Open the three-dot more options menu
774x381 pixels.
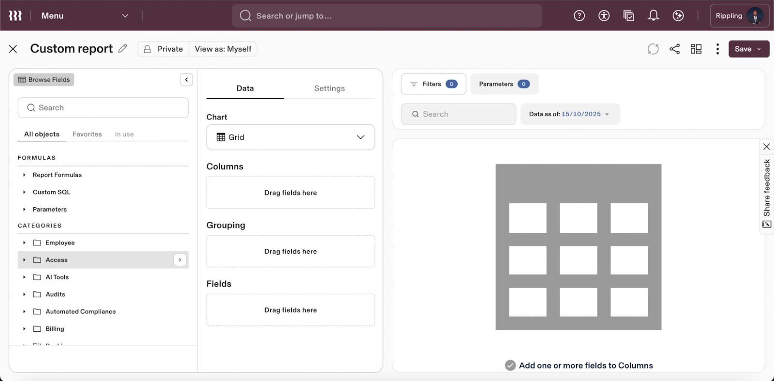tap(717, 49)
